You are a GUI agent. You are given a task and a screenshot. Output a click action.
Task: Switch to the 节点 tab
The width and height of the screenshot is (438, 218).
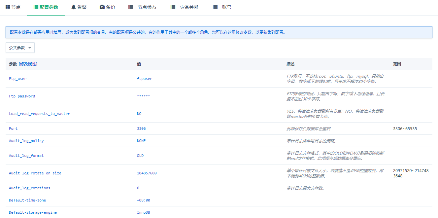[x=13, y=7]
